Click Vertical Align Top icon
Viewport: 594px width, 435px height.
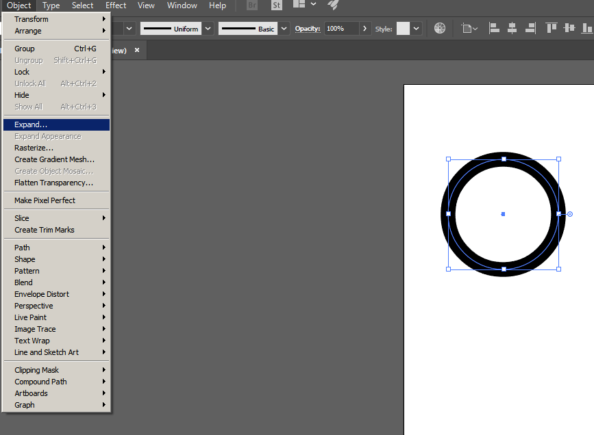click(x=552, y=29)
